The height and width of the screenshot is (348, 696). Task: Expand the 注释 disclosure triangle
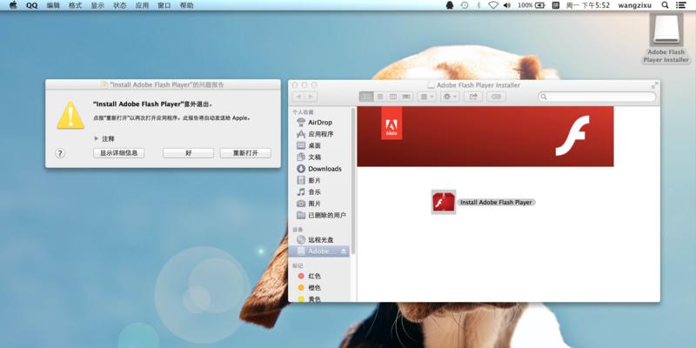point(96,138)
